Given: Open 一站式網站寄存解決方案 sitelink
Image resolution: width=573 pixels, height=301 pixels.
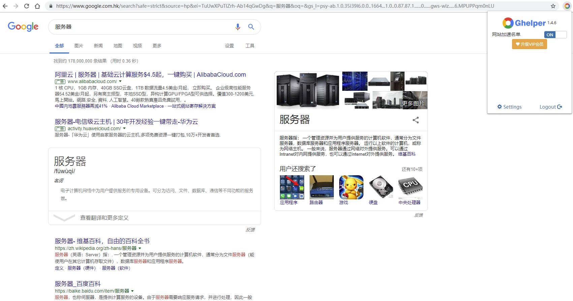Looking at the screenshot, I should [x=192, y=106].
